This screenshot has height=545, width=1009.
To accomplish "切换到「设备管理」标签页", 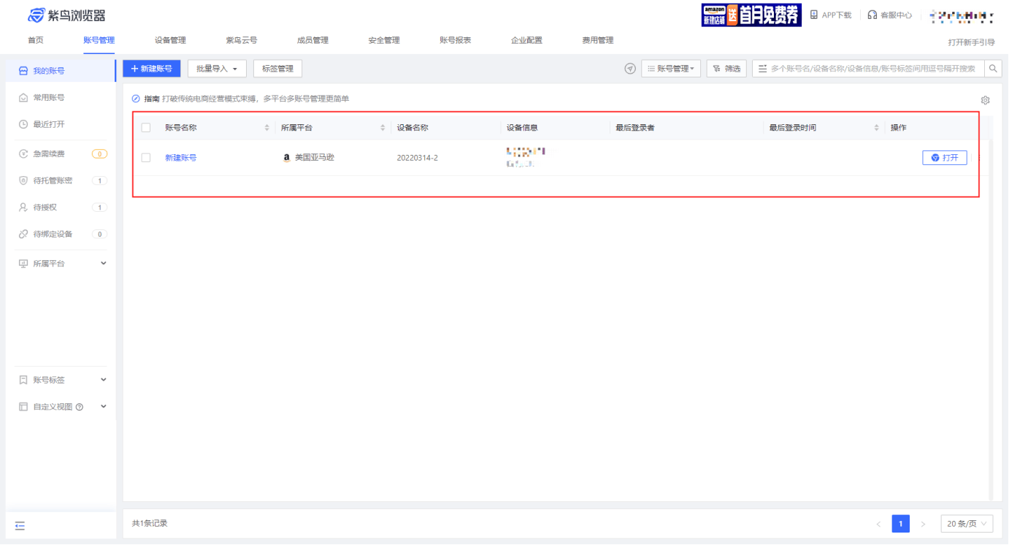I will click(x=169, y=40).
